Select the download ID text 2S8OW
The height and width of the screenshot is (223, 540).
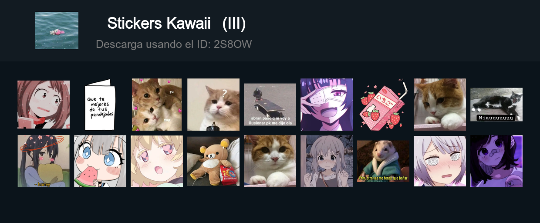tap(233, 44)
